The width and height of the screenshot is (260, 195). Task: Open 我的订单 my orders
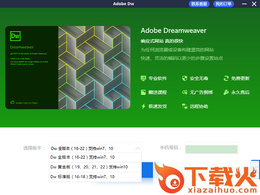coord(224,4)
